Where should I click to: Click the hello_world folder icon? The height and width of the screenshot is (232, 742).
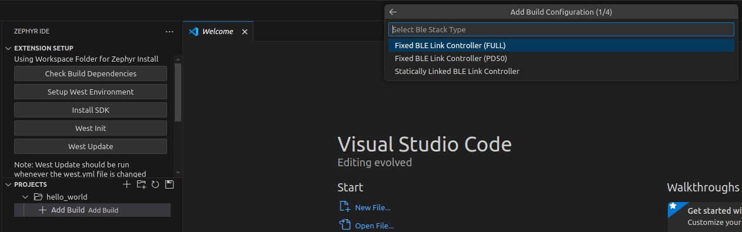click(38, 197)
